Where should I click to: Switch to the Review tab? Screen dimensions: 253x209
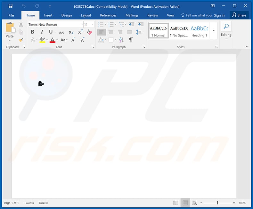tap(153, 15)
